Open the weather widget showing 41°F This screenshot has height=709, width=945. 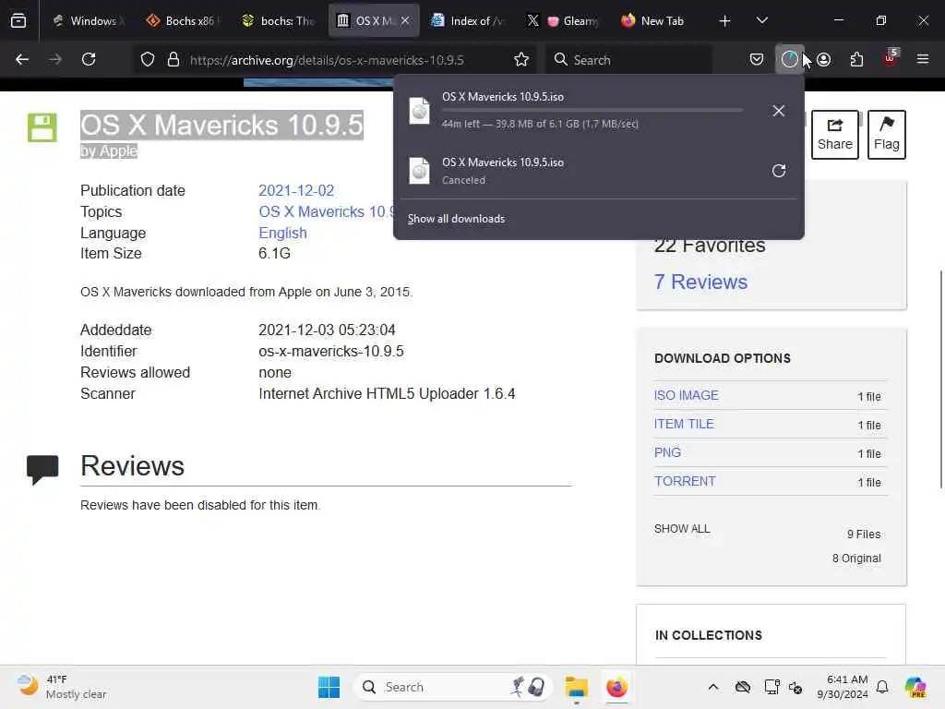[62, 687]
